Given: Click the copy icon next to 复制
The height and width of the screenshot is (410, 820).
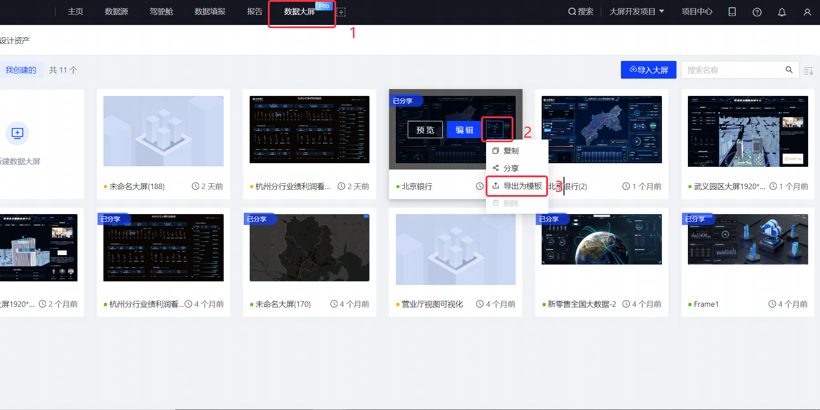Looking at the screenshot, I should pos(496,150).
